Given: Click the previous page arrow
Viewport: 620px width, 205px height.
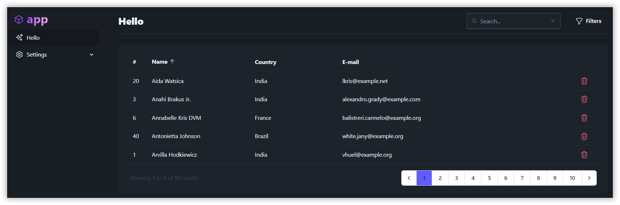Looking at the screenshot, I should [409, 178].
